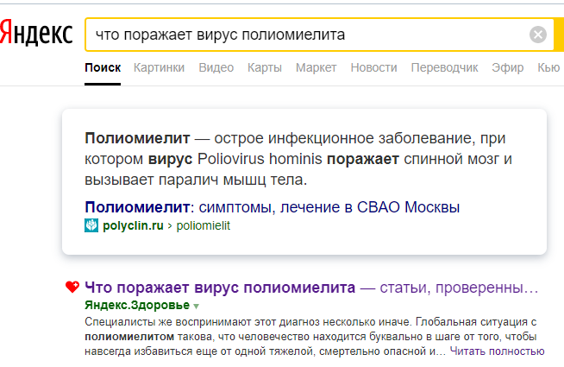Follow the poliomielit breadcrumb link

click(202, 225)
